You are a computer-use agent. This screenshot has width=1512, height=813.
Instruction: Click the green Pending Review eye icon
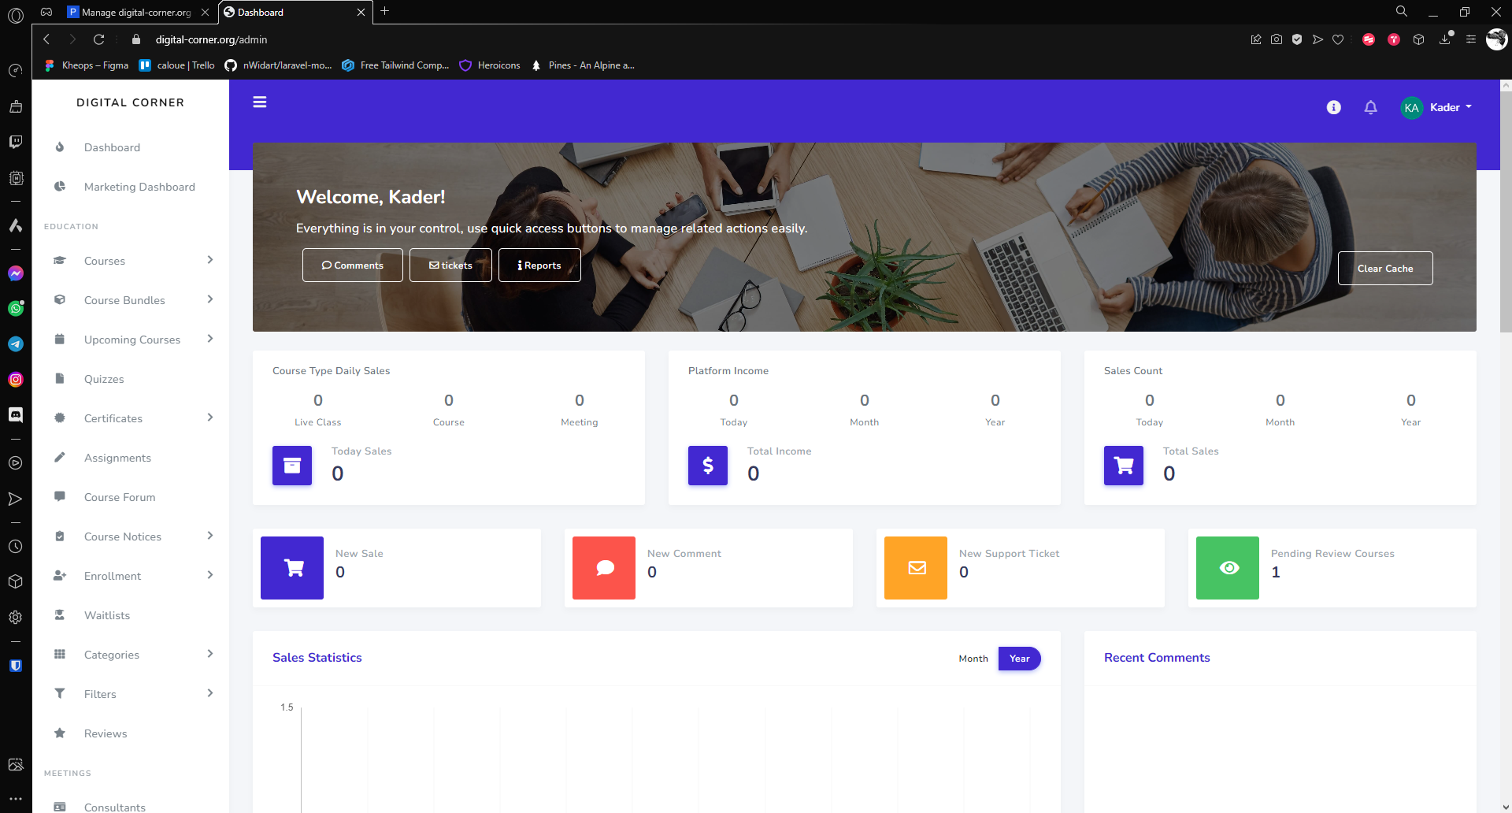pos(1228,568)
